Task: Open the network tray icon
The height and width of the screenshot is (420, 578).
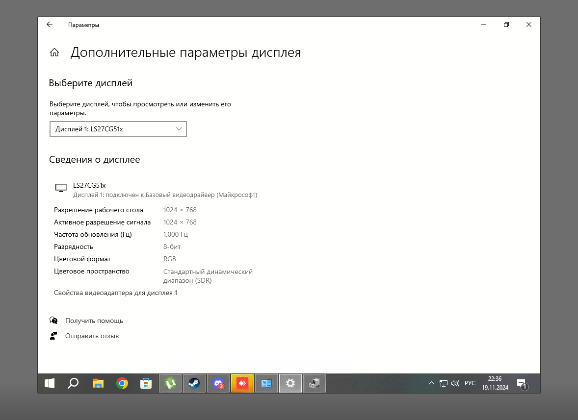Action: 444,384
